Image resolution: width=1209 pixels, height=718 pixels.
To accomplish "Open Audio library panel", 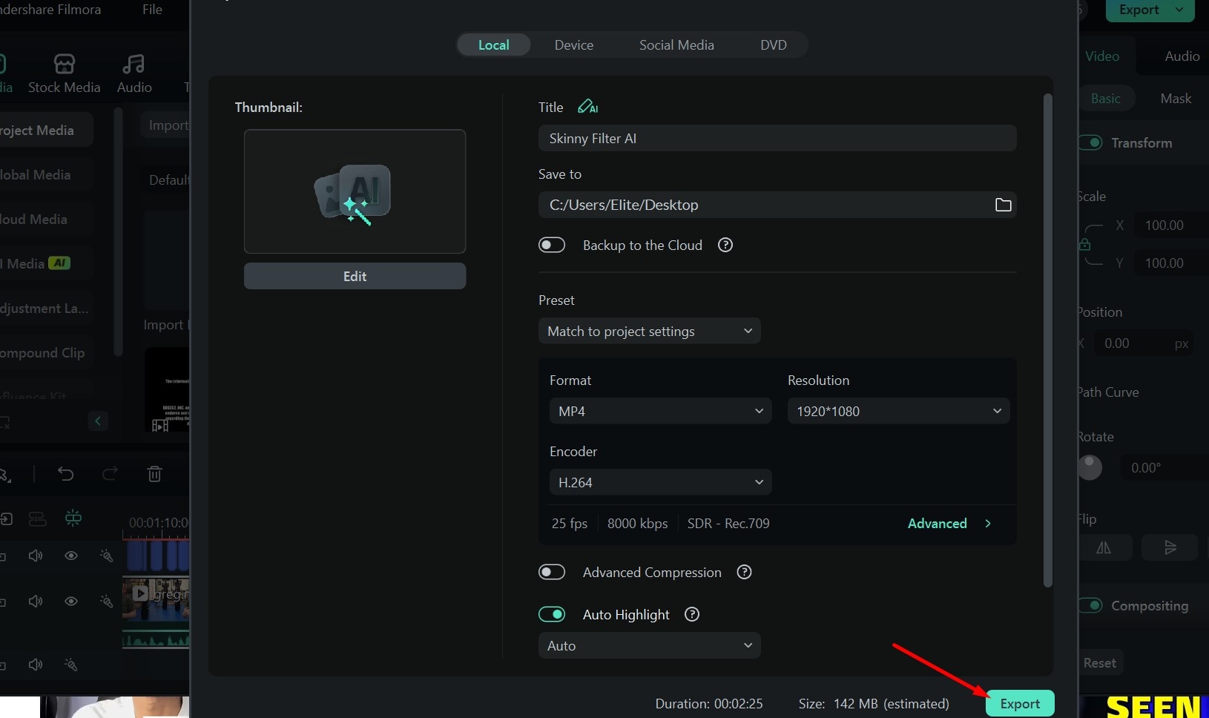I will click(x=134, y=74).
